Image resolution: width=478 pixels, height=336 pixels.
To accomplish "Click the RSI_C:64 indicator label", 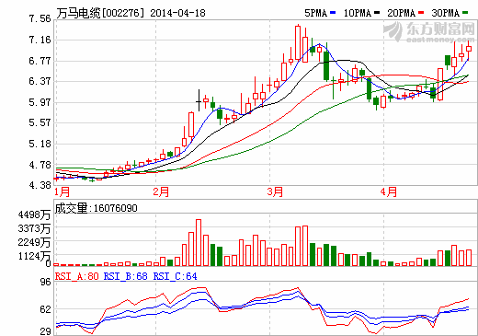I will 175,276.
